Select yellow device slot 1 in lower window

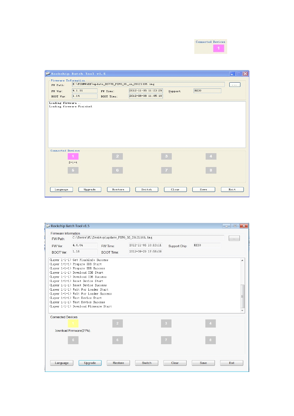(x=73, y=323)
